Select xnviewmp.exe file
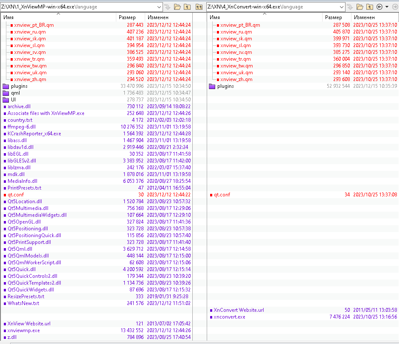 [x=24, y=330]
